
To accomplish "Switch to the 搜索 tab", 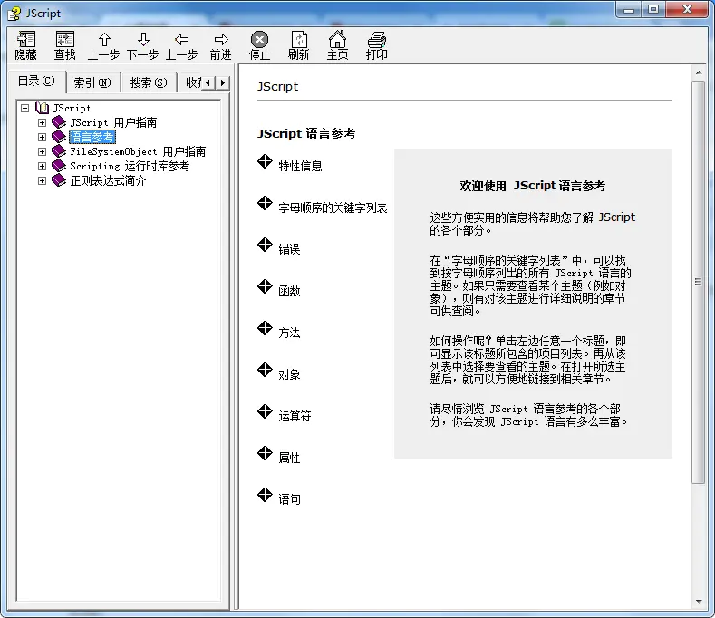I will click(x=148, y=82).
